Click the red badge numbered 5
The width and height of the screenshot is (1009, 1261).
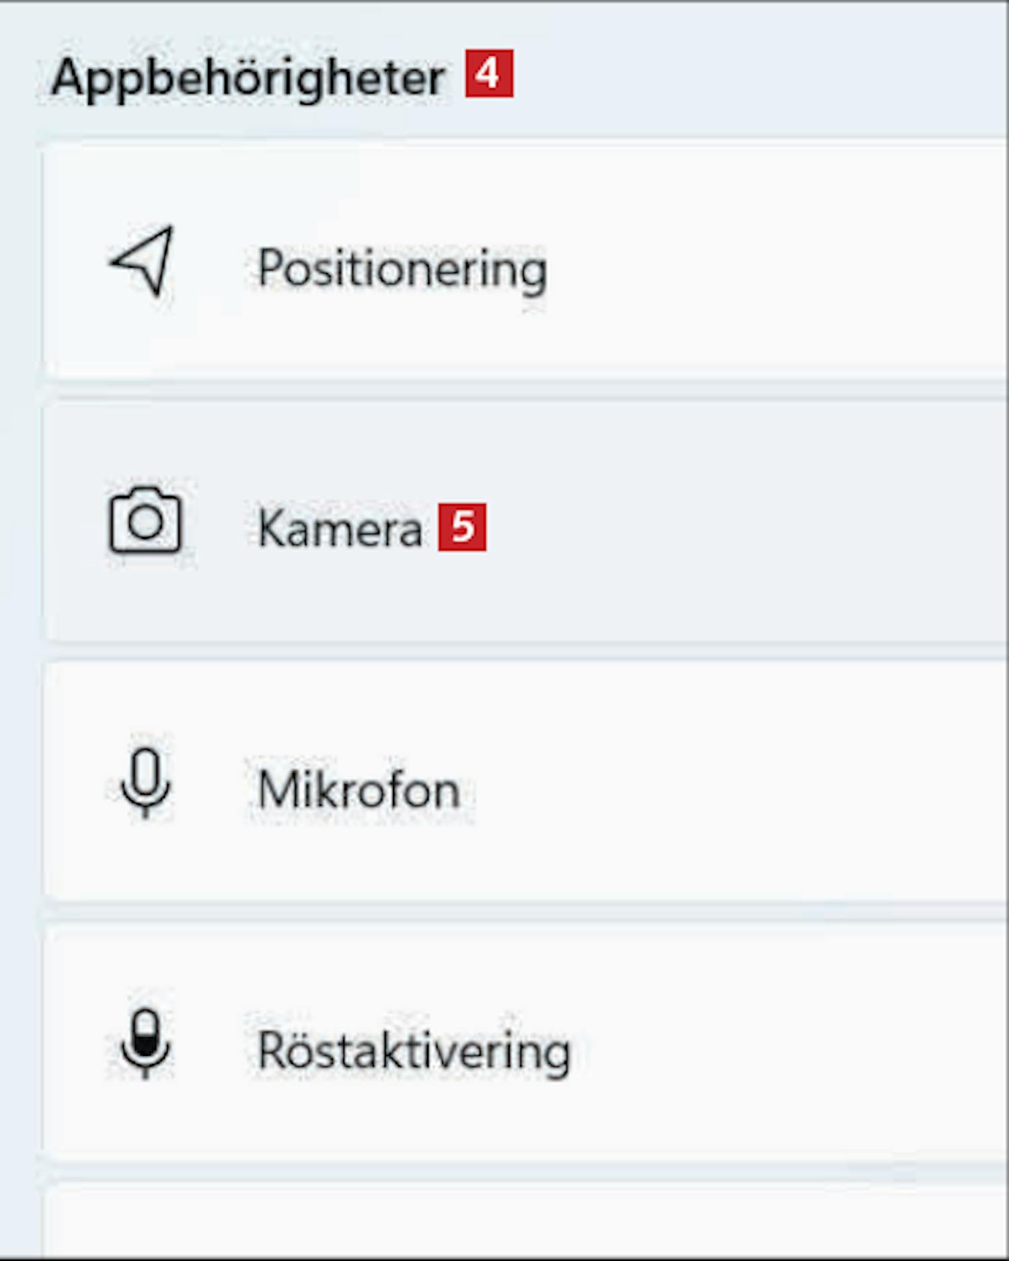[462, 527]
